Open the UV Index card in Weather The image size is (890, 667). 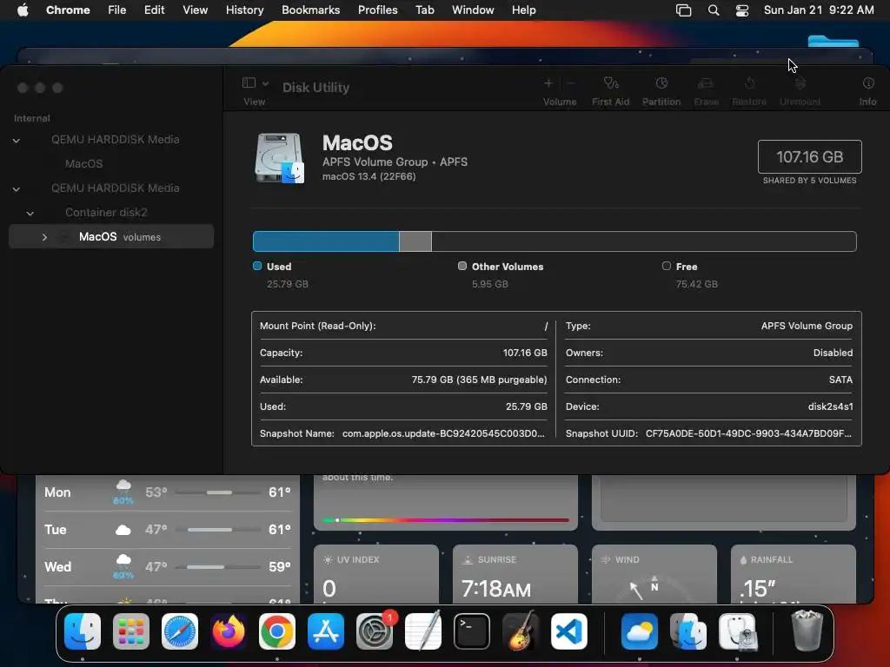click(x=376, y=574)
